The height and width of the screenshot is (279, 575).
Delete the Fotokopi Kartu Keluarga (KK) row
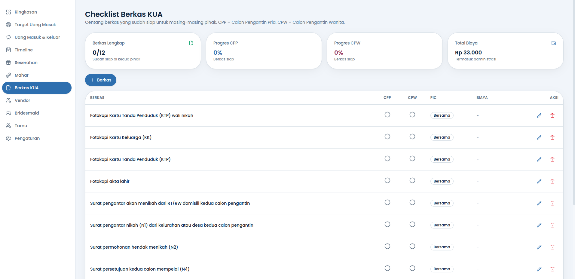pyautogui.click(x=552, y=137)
